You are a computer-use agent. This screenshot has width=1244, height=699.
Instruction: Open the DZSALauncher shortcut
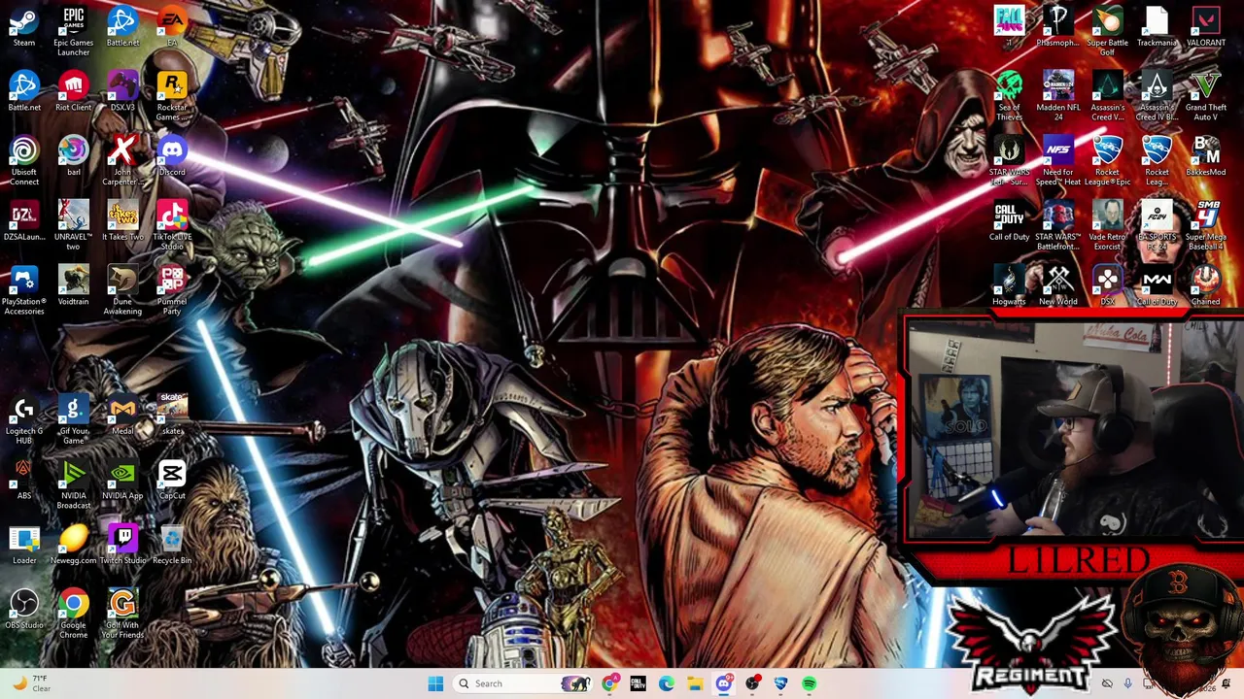tap(24, 222)
